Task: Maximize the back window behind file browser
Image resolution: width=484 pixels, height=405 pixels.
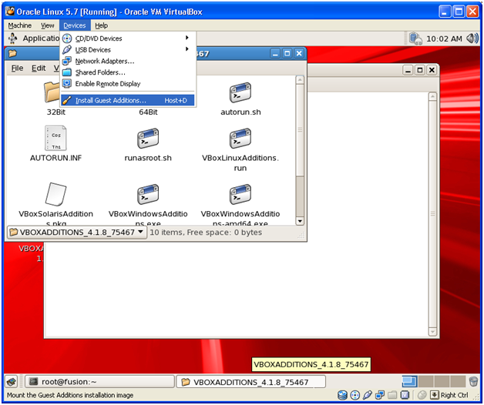Action: coord(420,70)
